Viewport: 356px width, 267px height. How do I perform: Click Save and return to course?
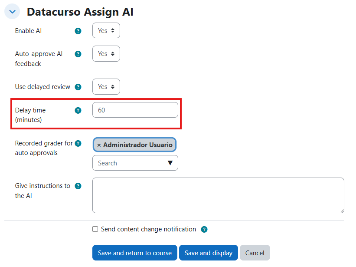135,253
